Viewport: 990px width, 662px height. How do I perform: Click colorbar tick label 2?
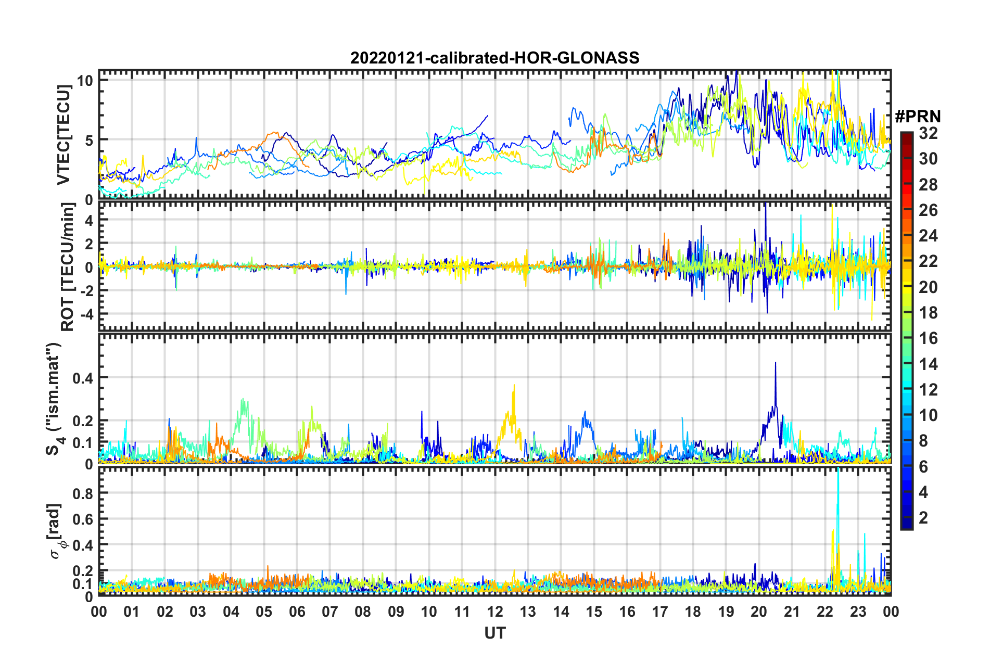[x=923, y=518]
